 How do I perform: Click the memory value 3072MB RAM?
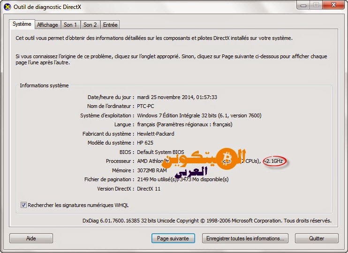(152, 170)
